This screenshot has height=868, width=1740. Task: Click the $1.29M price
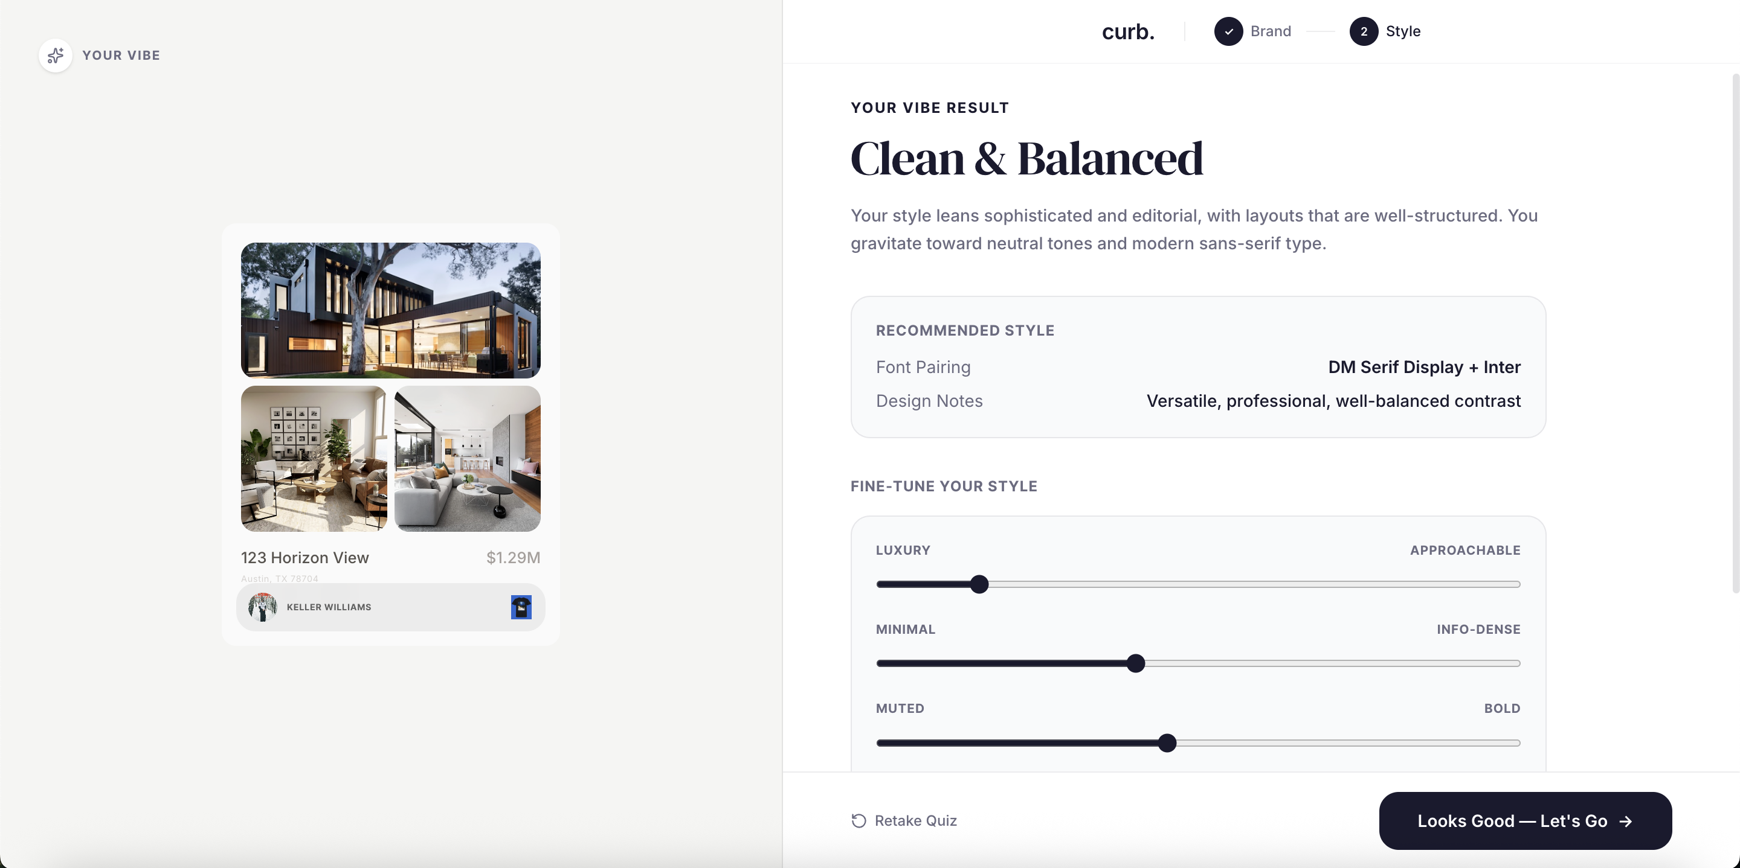click(514, 558)
